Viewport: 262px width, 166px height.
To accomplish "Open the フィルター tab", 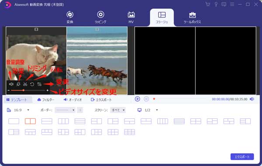I will pyautogui.click(x=46, y=100).
